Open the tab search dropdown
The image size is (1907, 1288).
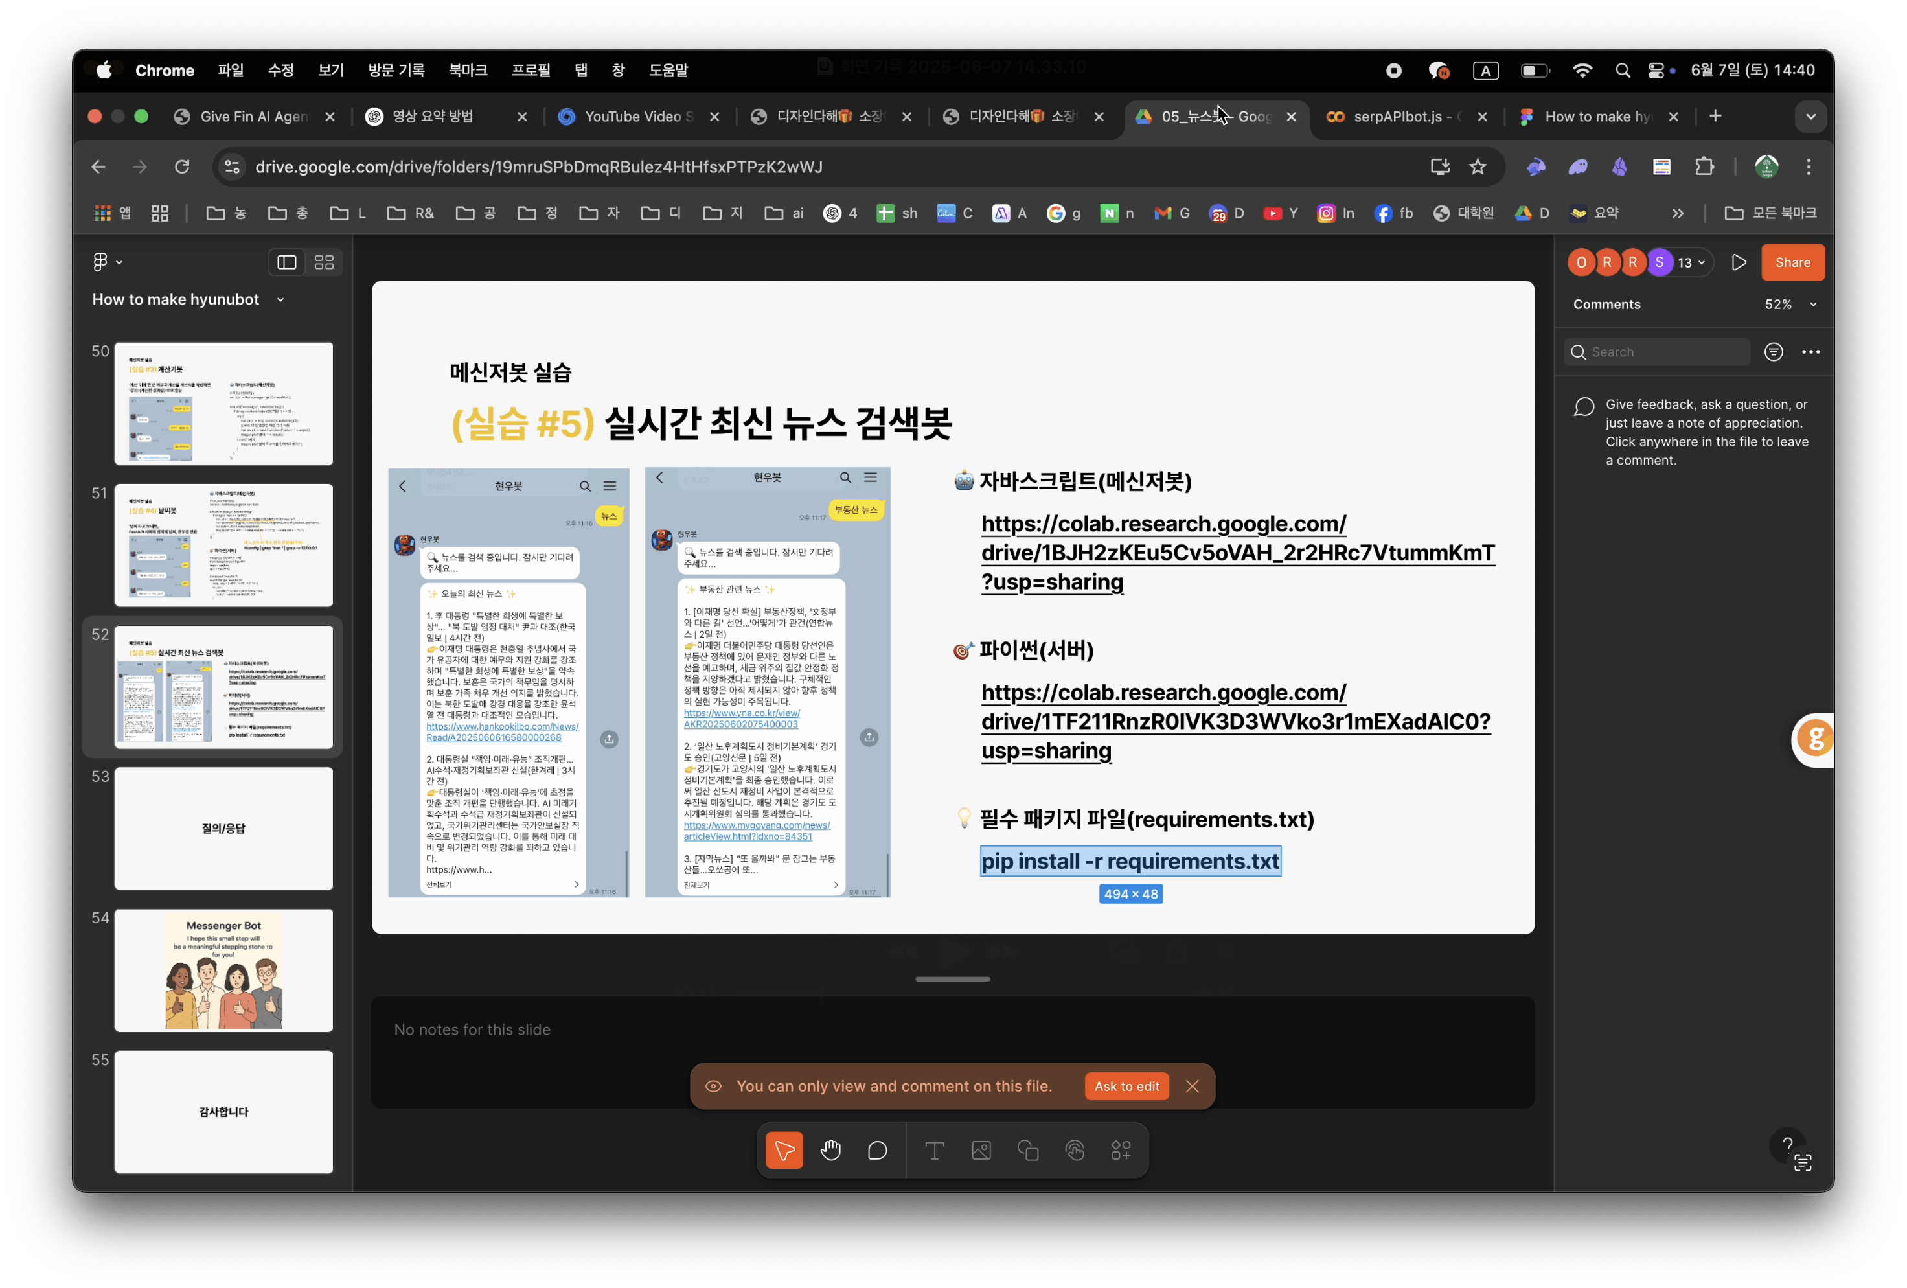click(x=1810, y=117)
